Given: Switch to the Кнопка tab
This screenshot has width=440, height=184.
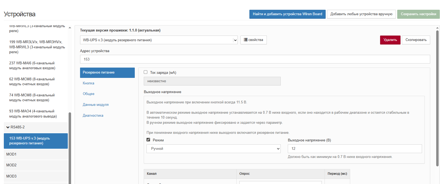Looking at the screenshot, I should pos(88,83).
